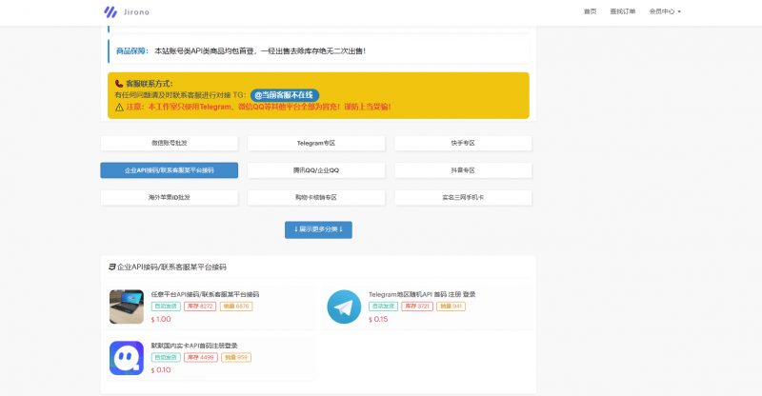The height and width of the screenshot is (396, 762).
Task: Go to 首页 in top navigation
Action: [590, 11]
